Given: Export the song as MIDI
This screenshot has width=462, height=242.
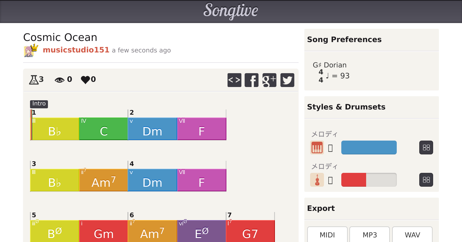Looking at the screenshot, I should pyautogui.click(x=327, y=235).
